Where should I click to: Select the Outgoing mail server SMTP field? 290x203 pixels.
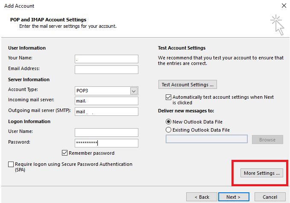[x=106, y=112]
